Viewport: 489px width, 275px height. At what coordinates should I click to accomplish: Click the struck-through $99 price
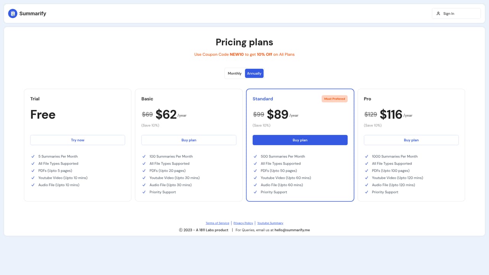click(259, 115)
